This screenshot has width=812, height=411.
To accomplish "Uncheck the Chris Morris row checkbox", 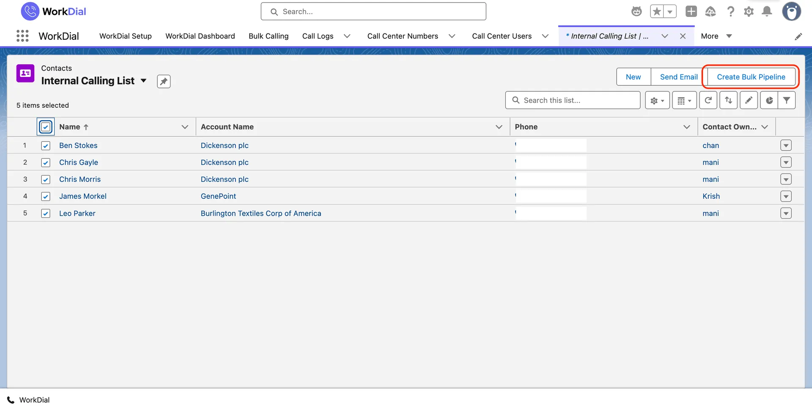I will [46, 179].
